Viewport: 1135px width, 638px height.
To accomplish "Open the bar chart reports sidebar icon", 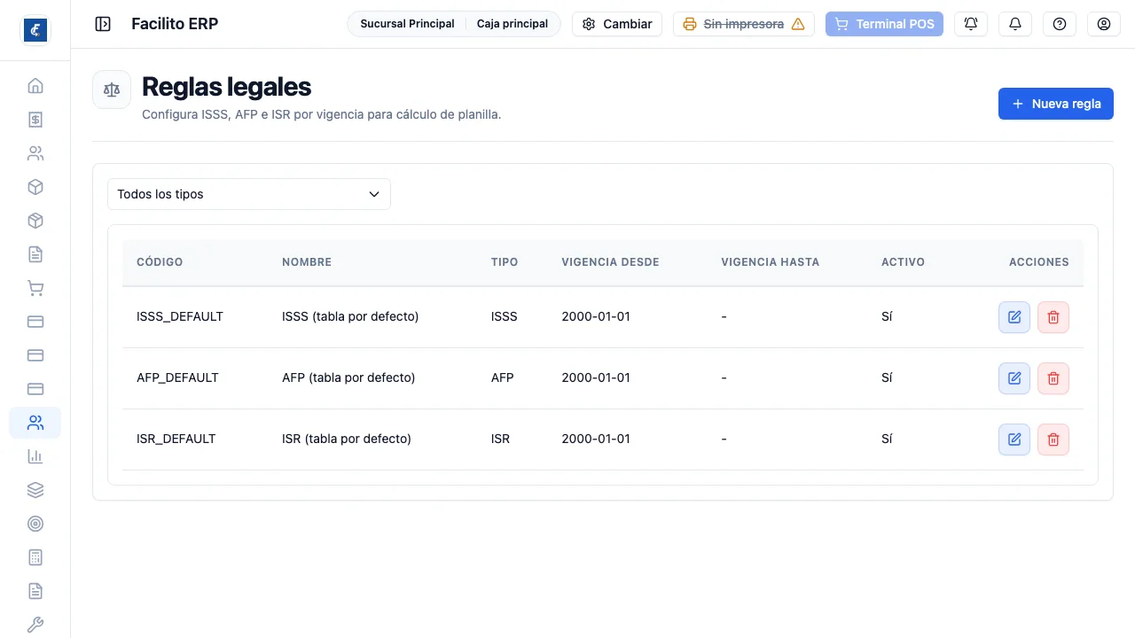I will [35, 456].
